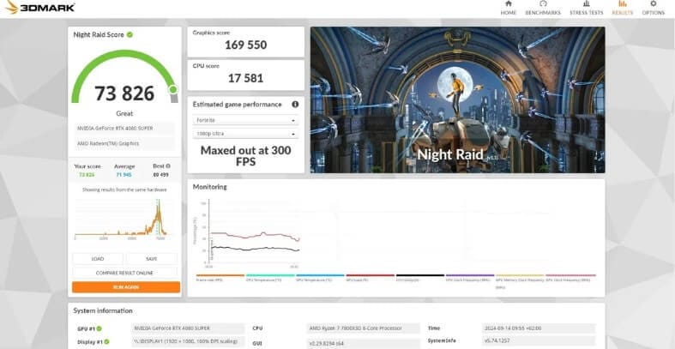Click the Stress Tests chart icon
The image size is (675, 349).
click(x=587, y=3)
